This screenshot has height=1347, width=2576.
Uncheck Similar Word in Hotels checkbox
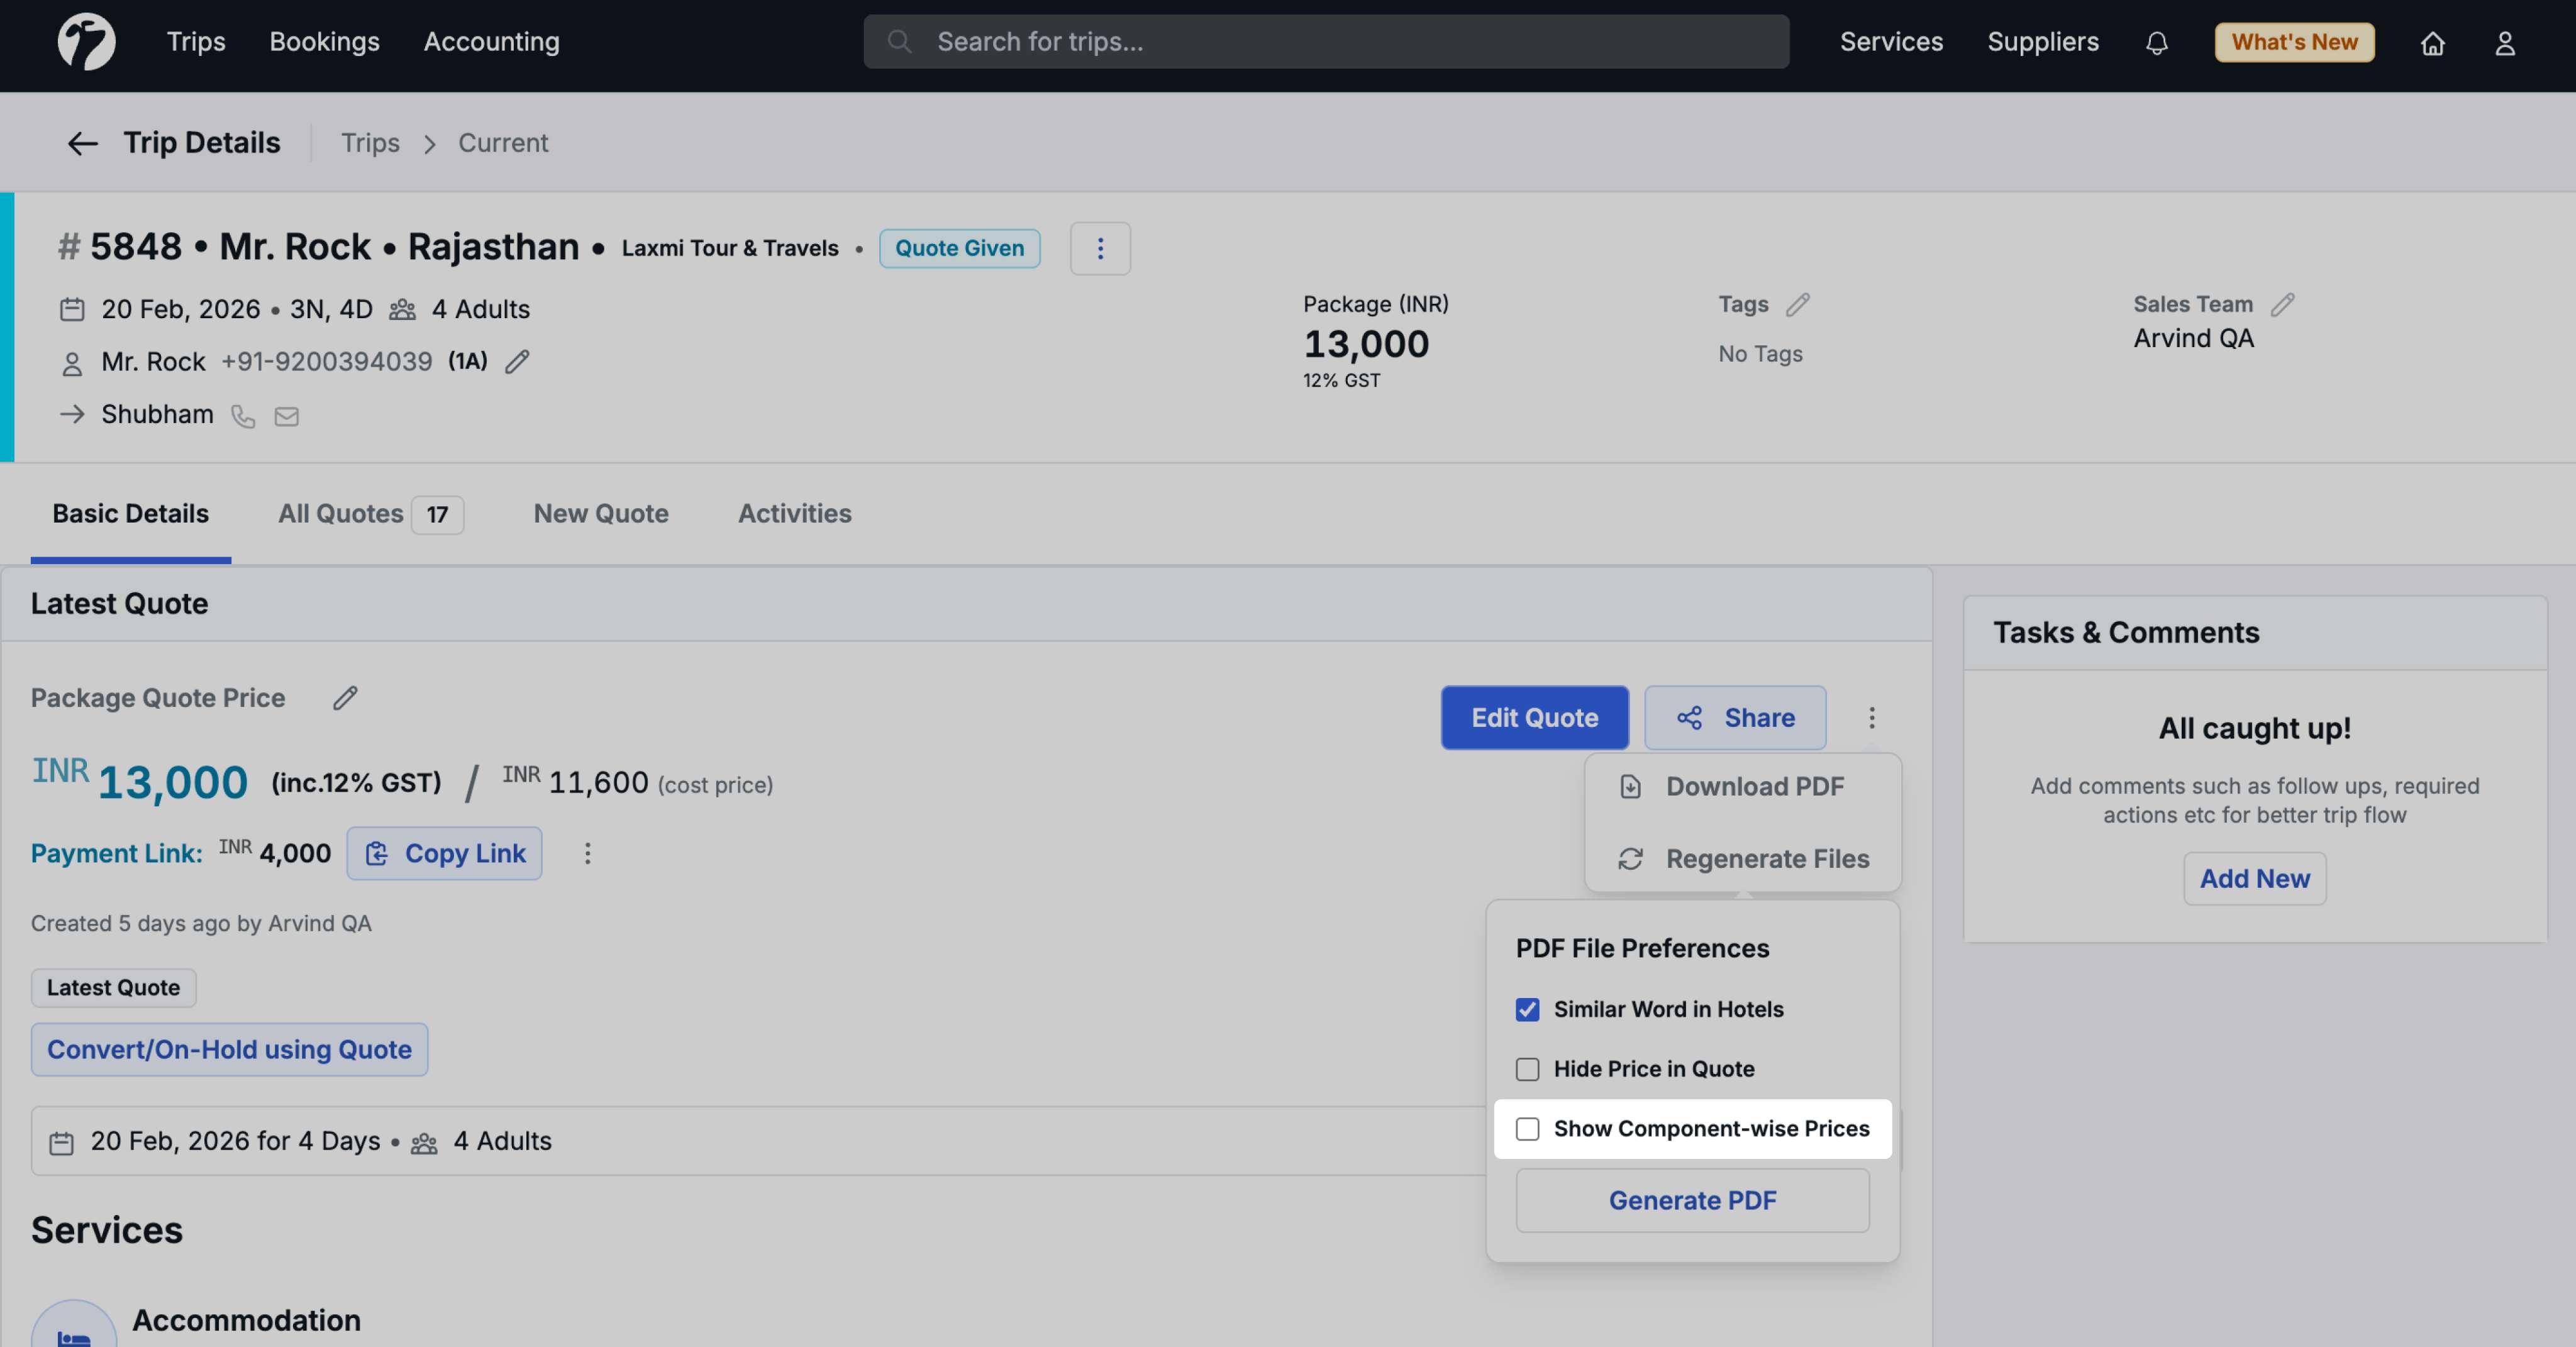pos(1527,1009)
